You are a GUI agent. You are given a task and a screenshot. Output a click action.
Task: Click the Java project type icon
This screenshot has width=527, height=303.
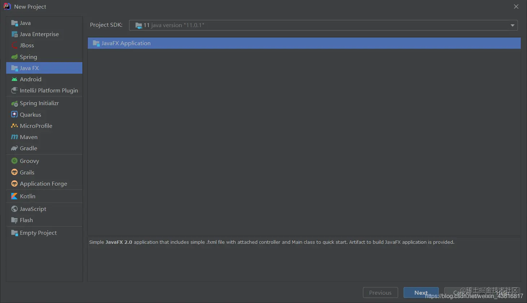14,23
